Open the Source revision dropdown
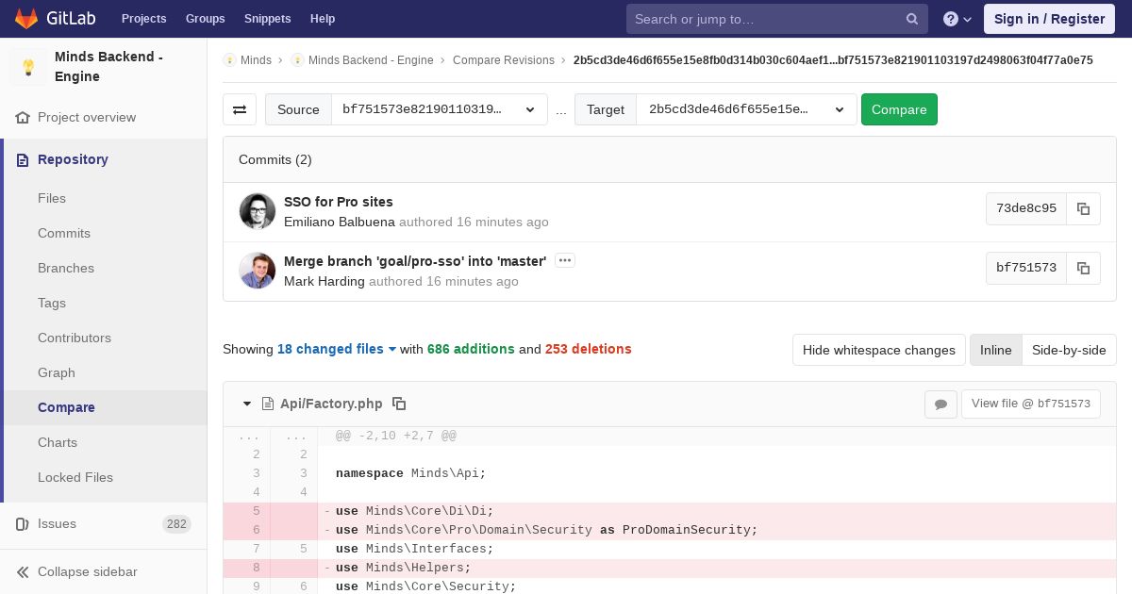 439,109
